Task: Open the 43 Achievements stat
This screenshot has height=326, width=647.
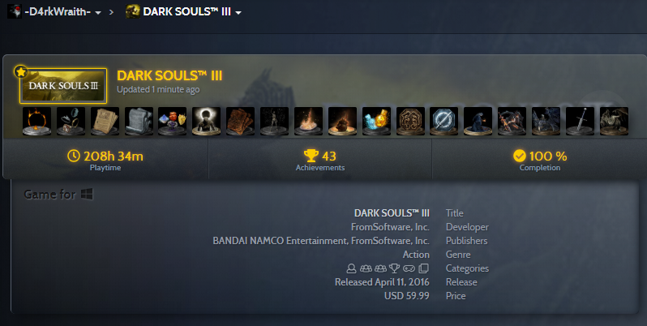Action: pyautogui.click(x=319, y=160)
